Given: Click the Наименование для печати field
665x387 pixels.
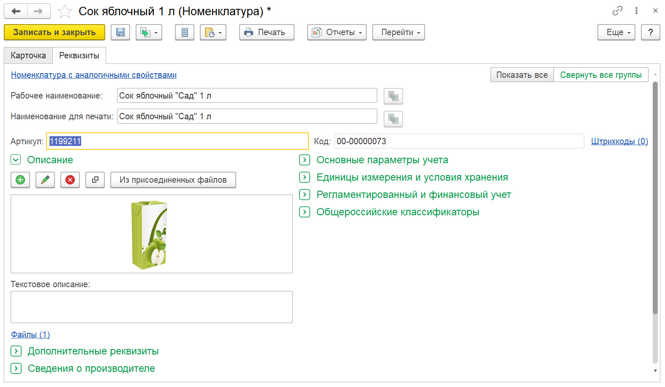Looking at the screenshot, I should coord(247,116).
